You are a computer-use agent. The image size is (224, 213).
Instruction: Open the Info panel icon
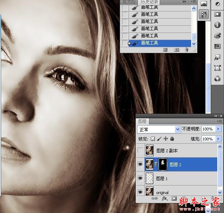218,25
